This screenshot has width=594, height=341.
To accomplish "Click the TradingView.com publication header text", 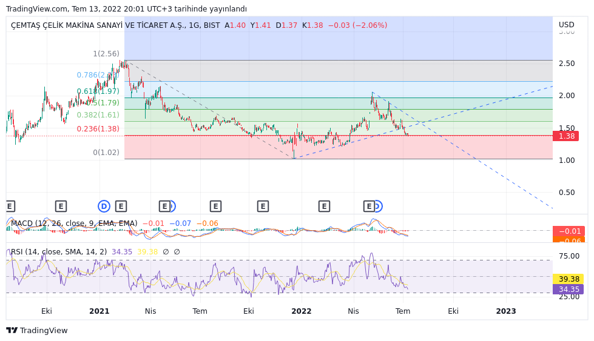I will [126, 8].
